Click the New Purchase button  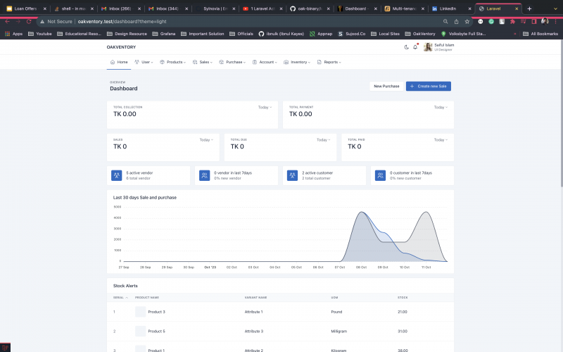click(x=386, y=86)
